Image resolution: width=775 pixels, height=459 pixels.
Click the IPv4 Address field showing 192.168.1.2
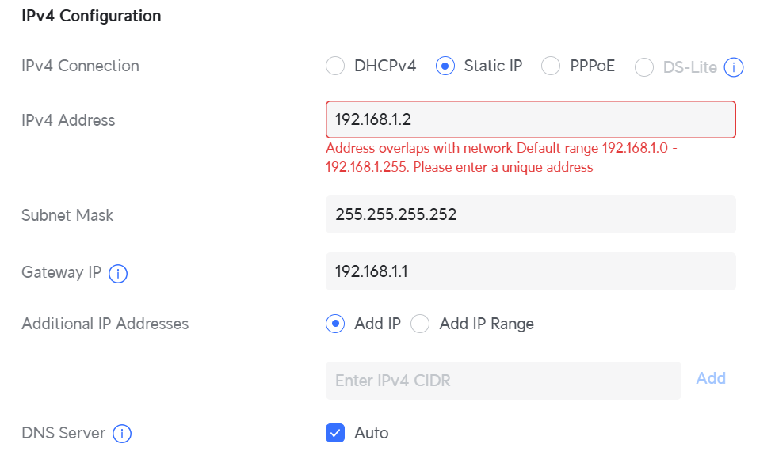[530, 120]
